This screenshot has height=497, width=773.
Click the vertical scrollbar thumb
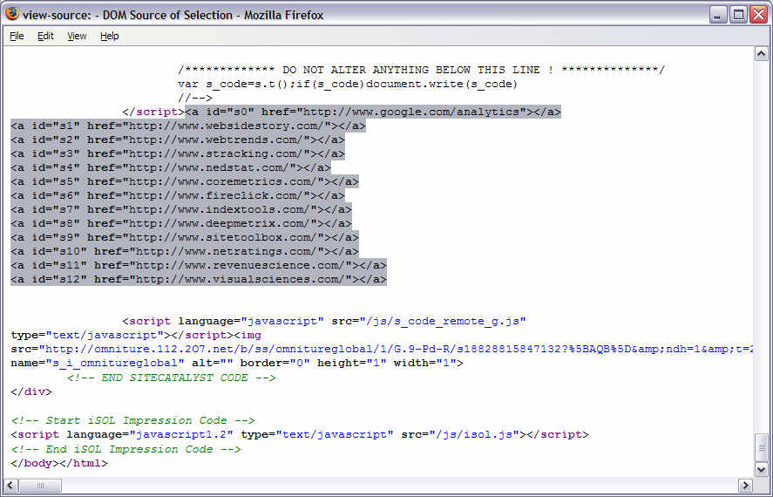tap(762, 447)
